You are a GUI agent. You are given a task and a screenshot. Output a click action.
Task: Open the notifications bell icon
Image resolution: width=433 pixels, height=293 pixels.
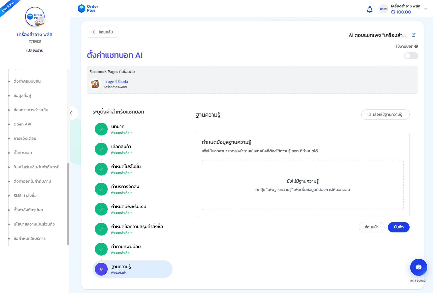tap(370, 9)
